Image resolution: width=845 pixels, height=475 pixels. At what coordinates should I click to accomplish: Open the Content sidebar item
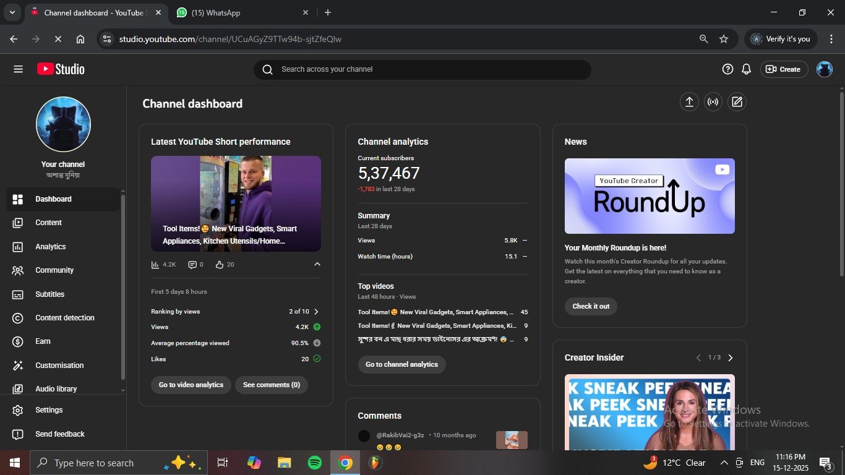click(x=48, y=223)
